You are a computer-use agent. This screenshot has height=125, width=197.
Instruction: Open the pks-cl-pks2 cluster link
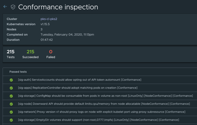pyautogui.click(x=49, y=19)
